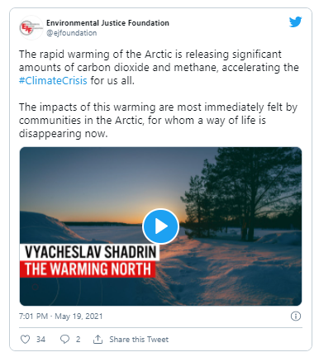Click the snowy sunset video thumbnail trees

pyautogui.click(x=242, y=193)
